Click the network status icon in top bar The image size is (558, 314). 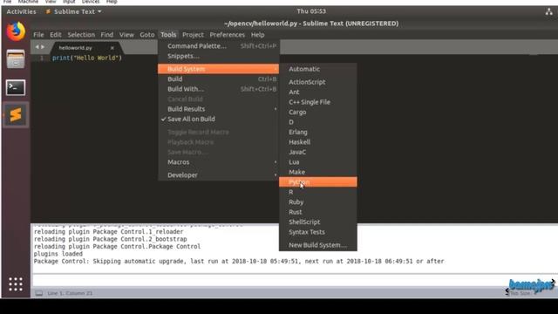549,11
